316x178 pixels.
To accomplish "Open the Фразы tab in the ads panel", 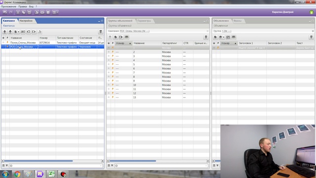I will click(237, 21).
